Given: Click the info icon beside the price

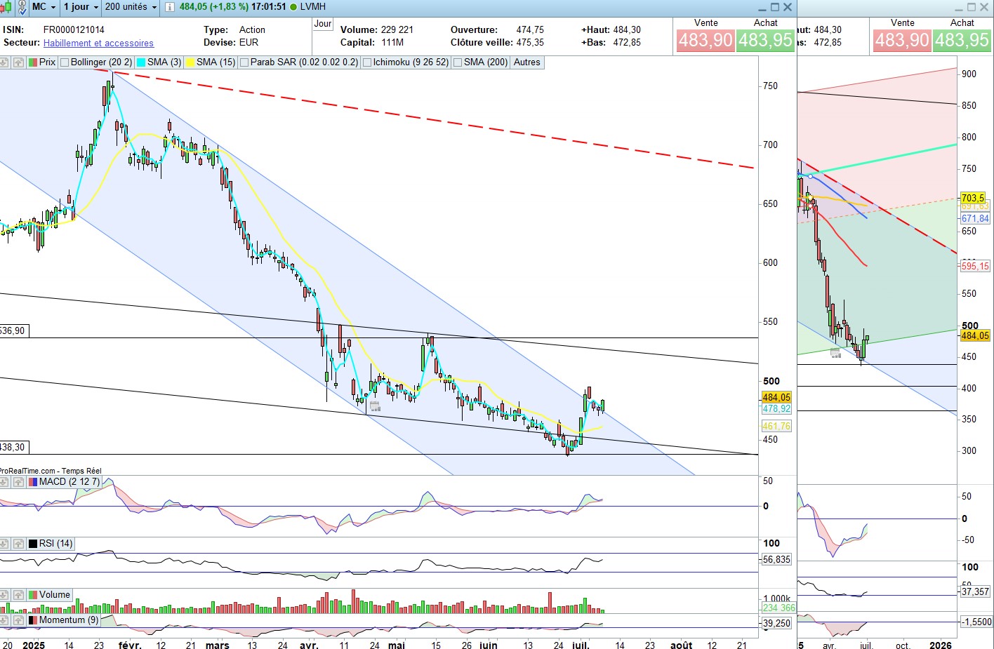Looking at the screenshot, I should point(169,7).
